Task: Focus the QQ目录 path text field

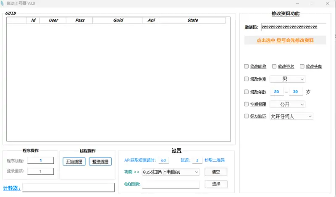Action: click(171, 184)
